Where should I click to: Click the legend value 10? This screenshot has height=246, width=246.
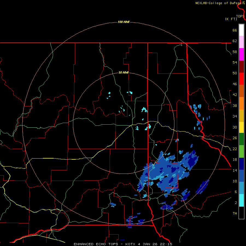235,181
